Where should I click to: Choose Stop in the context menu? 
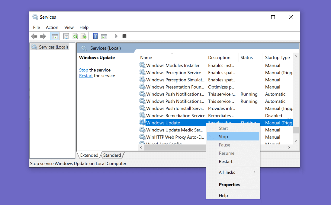pyautogui.click(x=233, y=137)
